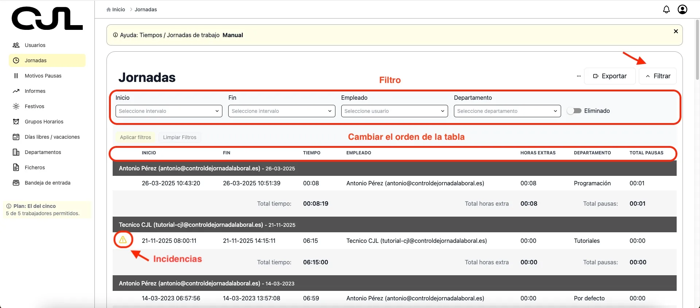
Task: Click the Aplicar filtros button
Action: tap(135, 137)
